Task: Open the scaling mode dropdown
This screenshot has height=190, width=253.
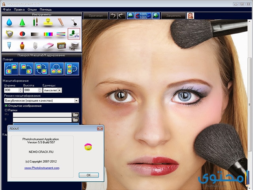Action: (x=77, y=101)
